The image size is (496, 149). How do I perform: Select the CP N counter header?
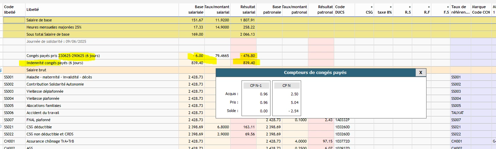[x=286, y=86]
